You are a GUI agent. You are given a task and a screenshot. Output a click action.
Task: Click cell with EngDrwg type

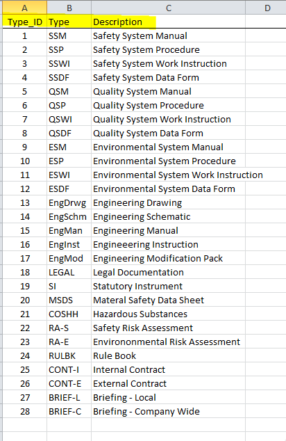(x=69, y=203)
